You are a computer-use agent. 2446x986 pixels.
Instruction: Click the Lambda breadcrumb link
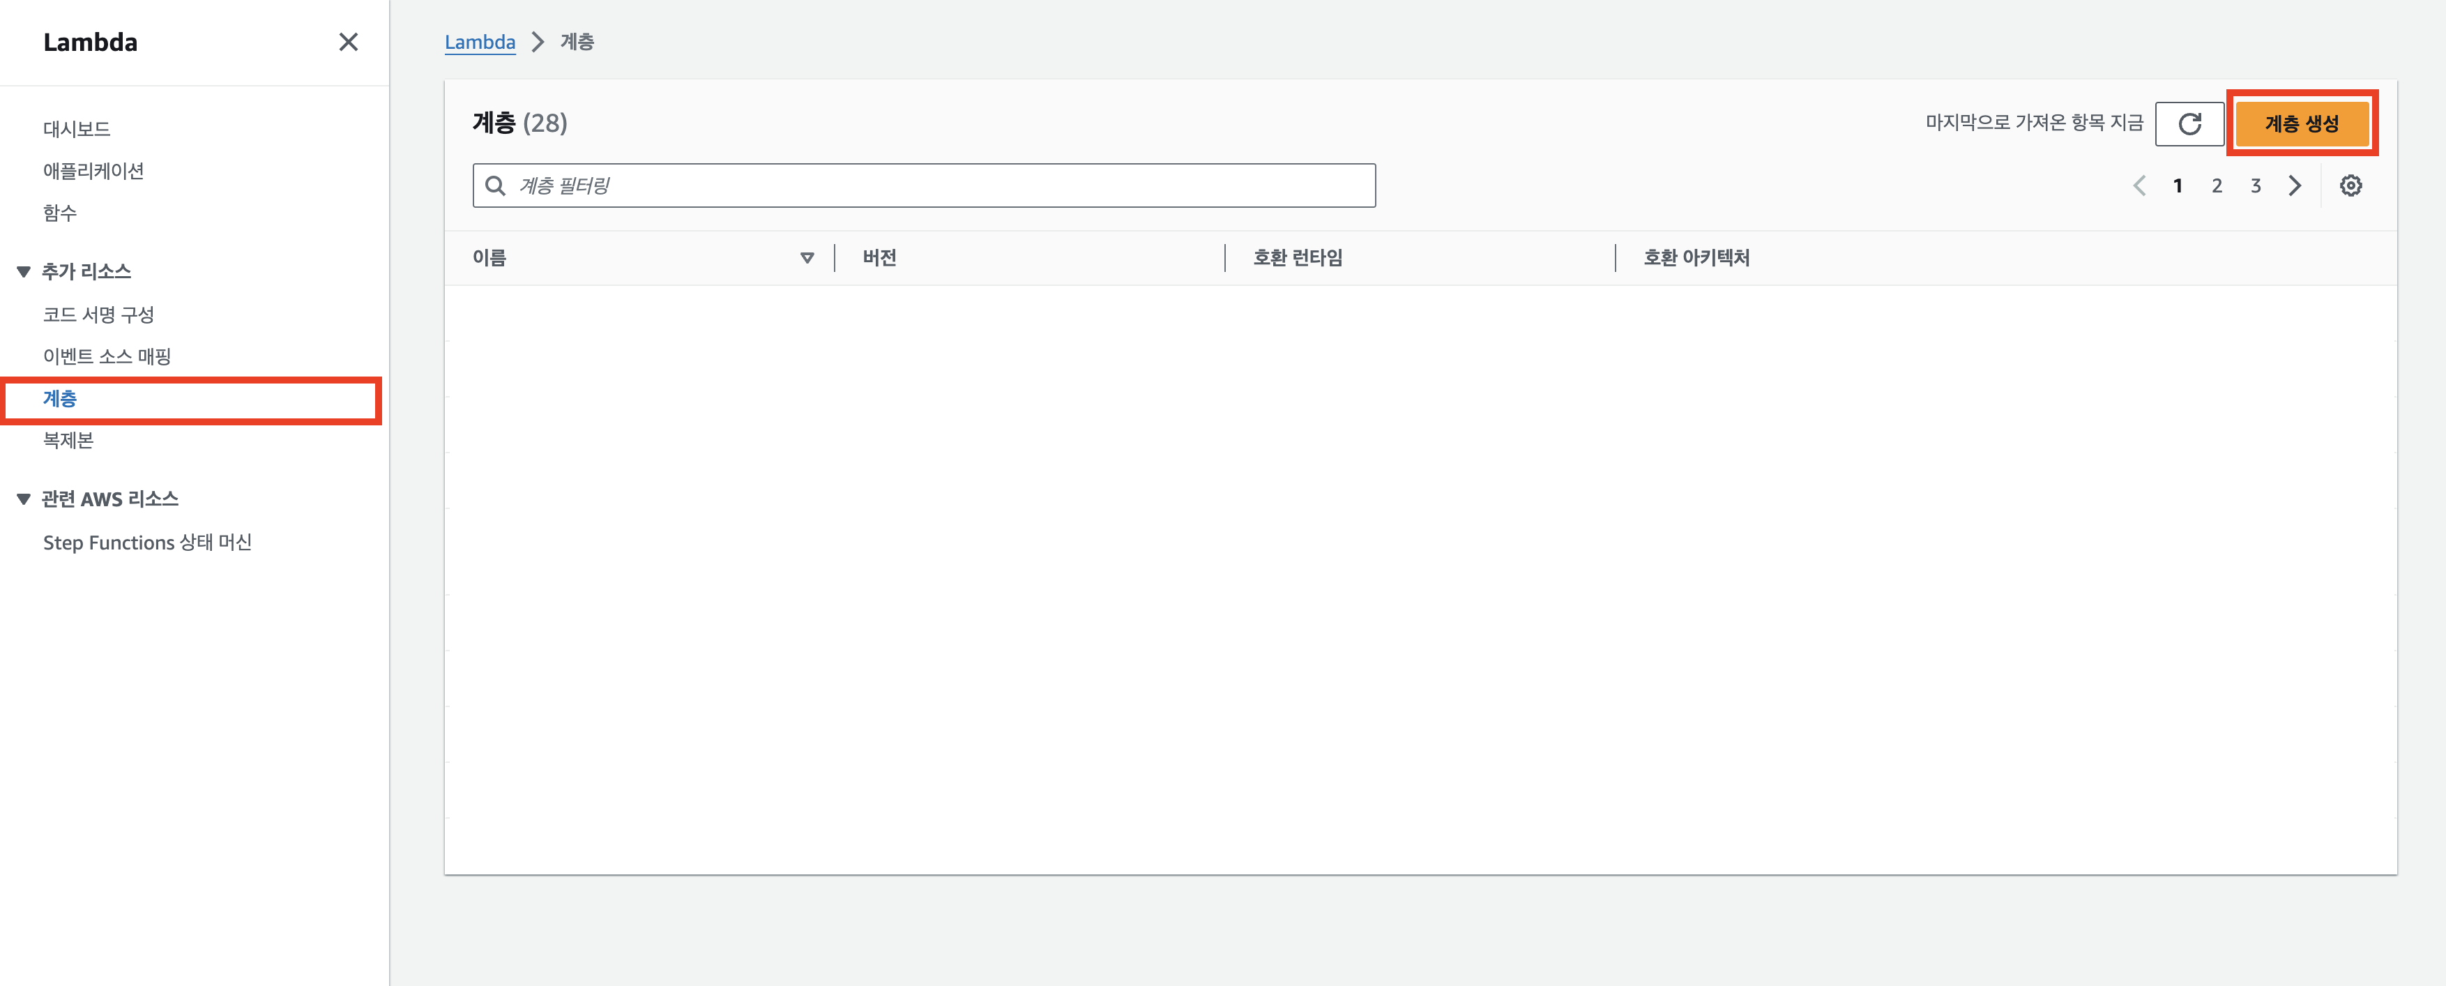click(480, 43)
